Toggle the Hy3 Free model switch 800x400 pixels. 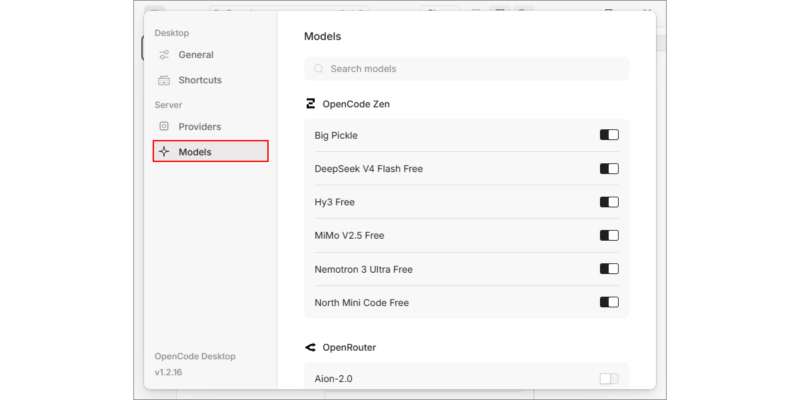pyautogui.click(x=609, y=202)
